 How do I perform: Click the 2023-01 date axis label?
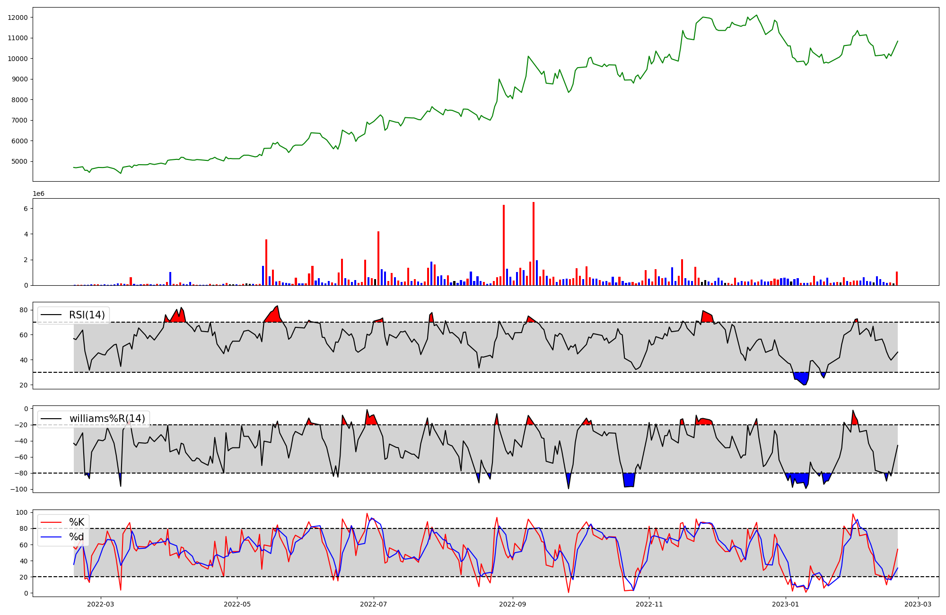click(785, 604)
